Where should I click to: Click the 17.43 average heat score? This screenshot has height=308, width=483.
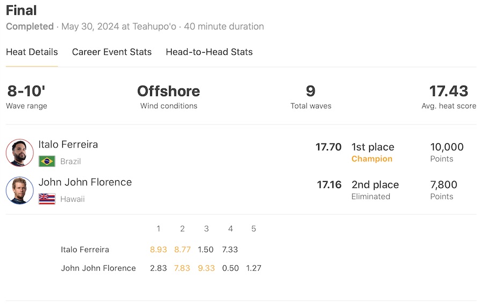point(449,91)
